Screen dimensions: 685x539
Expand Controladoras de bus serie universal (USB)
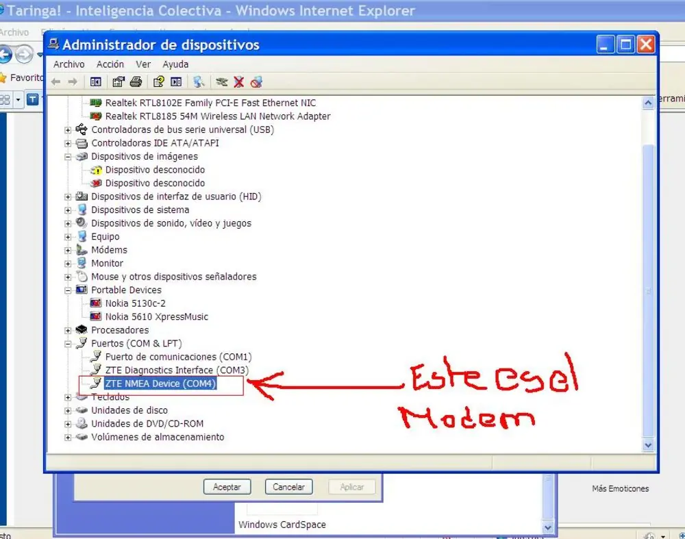(68, 130)
